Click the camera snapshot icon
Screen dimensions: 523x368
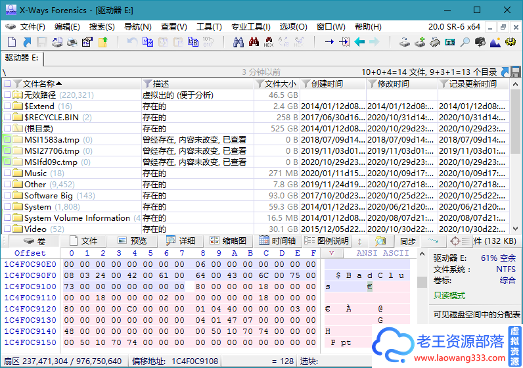coord(480,42)
